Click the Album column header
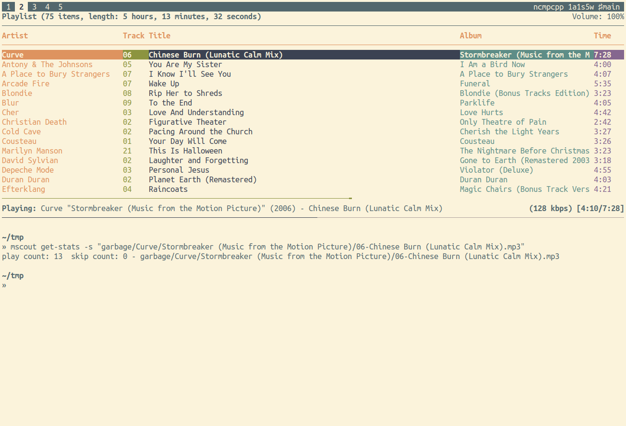The height and width of the screenshot is (426, 626). pos(470,35)
